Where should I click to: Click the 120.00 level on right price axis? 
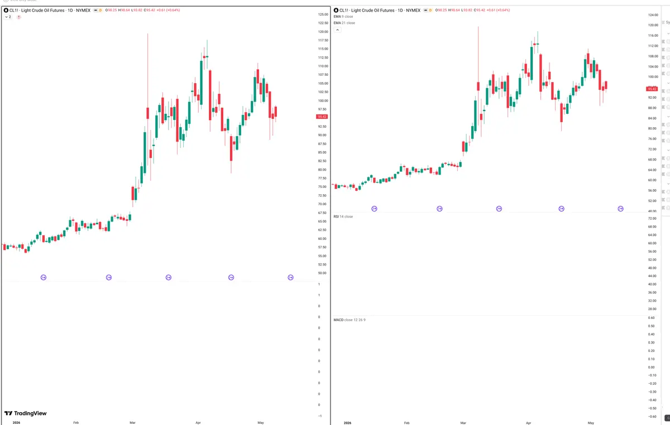[652, 25]
